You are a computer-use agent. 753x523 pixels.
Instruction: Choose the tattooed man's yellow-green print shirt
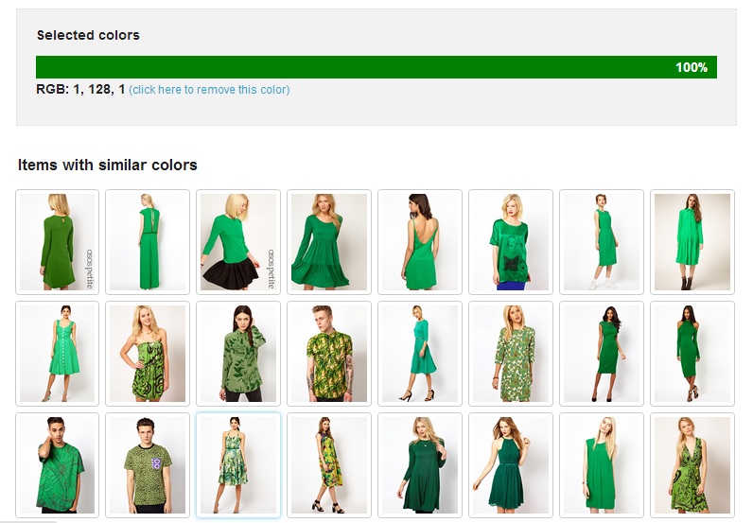tap(329, 354)
